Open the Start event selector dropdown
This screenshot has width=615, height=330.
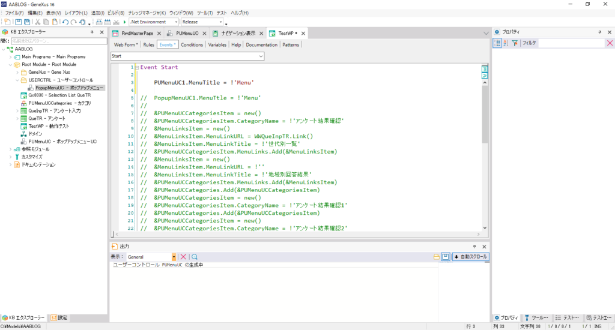pyautogui.click(x=261, y=56)
